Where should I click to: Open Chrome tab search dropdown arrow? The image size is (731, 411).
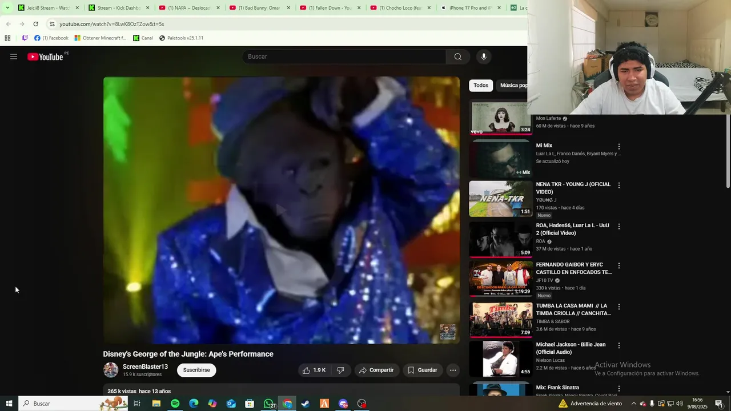pos(7,8)
